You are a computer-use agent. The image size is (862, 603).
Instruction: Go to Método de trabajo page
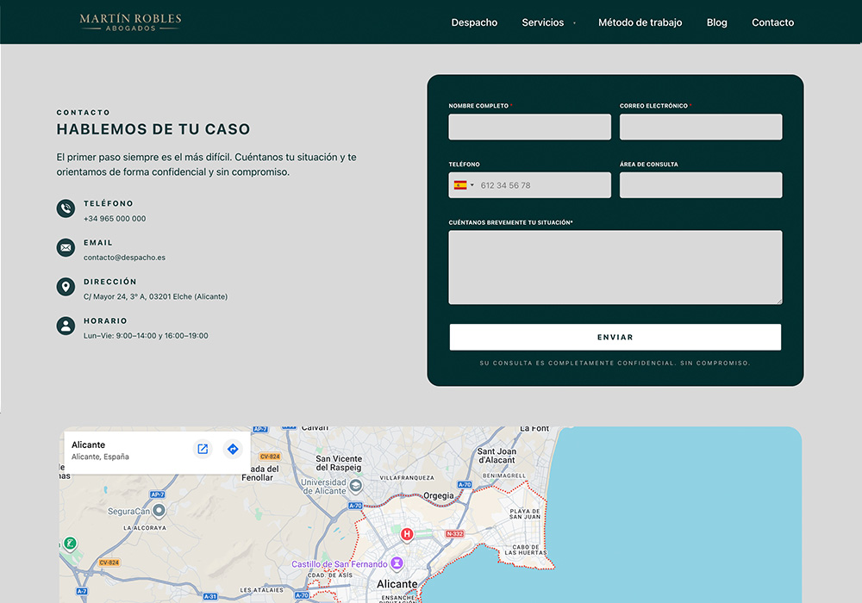(x=640, y=22)
